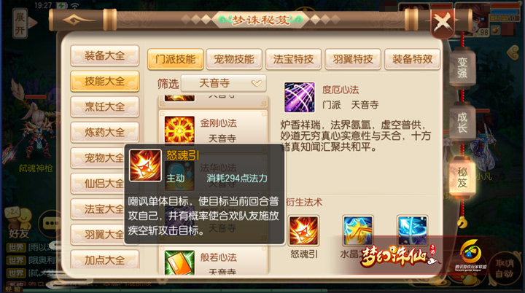The image size is (525, 293).
Task: Open the 装备大全 category
Action: click(105, 55)
